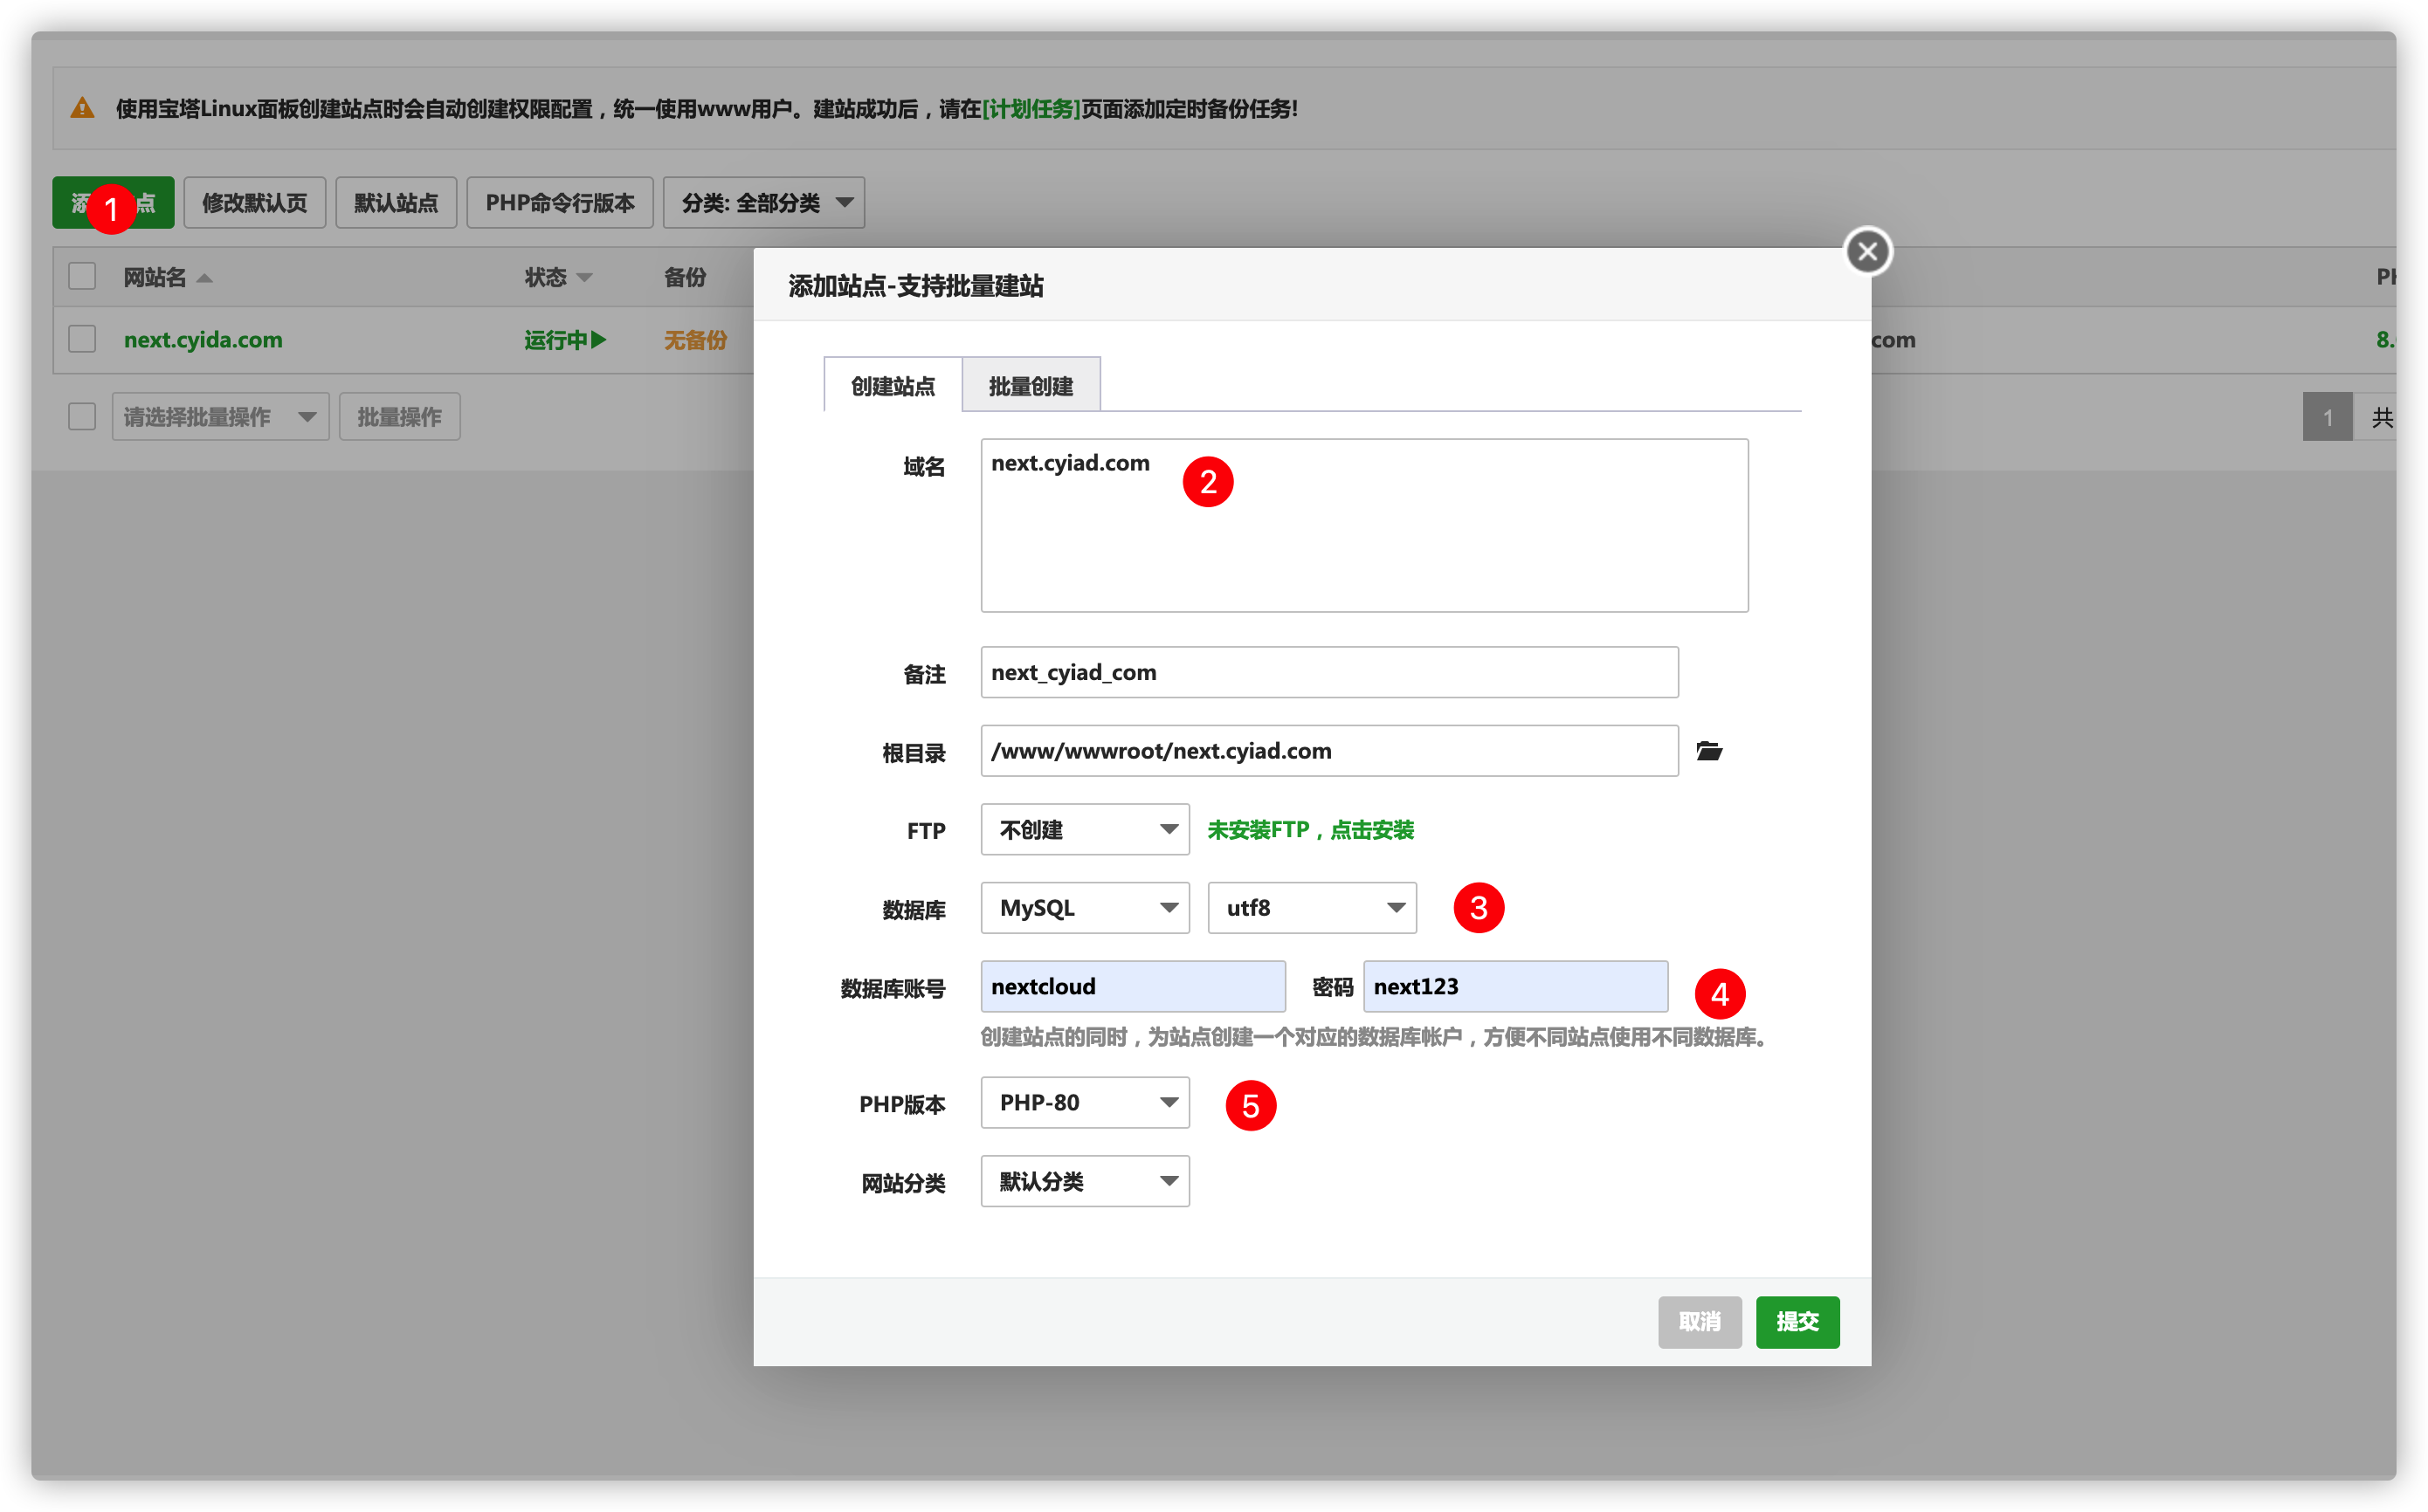Click the running status play arrow
Screen dimensions: 2428x1512
point(598,340)
